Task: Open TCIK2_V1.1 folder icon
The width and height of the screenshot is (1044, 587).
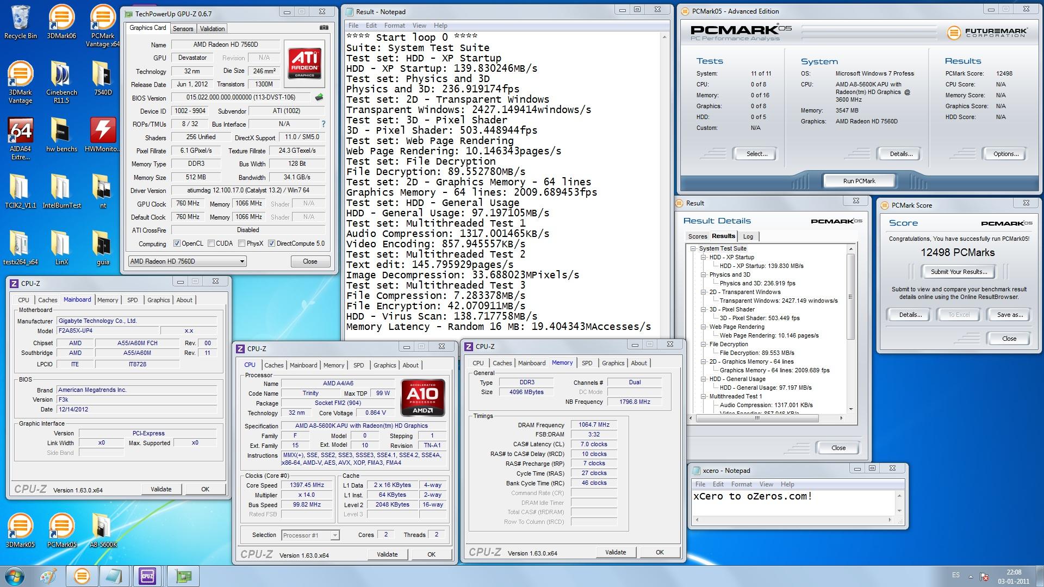Action: [x=20, y=191]
